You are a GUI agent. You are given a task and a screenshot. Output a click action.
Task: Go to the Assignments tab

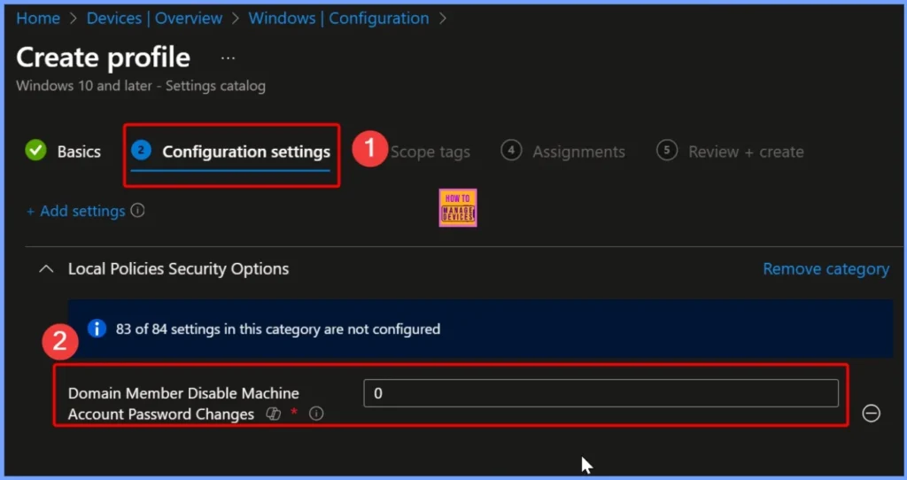pos(578,151)
